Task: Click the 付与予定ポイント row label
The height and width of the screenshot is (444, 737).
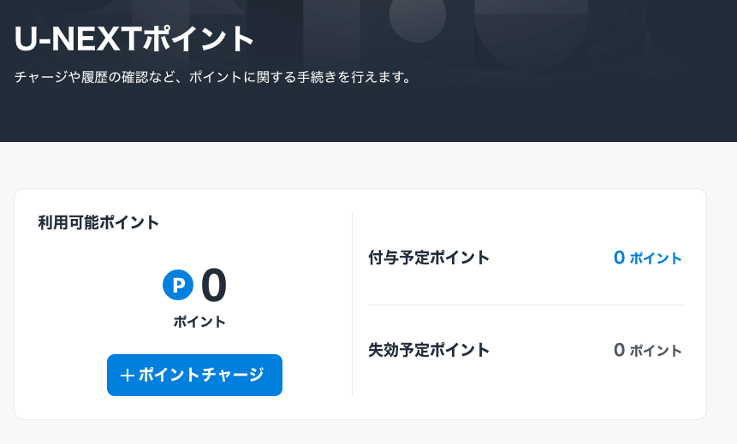Action: [429, 258]
